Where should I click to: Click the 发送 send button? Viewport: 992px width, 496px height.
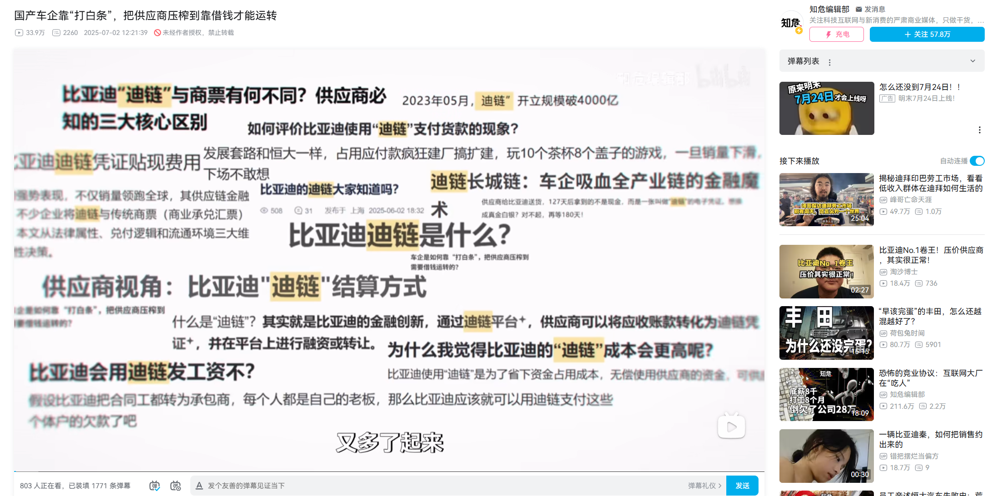742,486
